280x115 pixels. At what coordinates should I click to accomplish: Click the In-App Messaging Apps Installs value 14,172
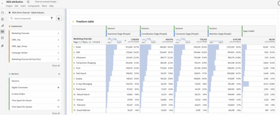[x=265, y=84]
